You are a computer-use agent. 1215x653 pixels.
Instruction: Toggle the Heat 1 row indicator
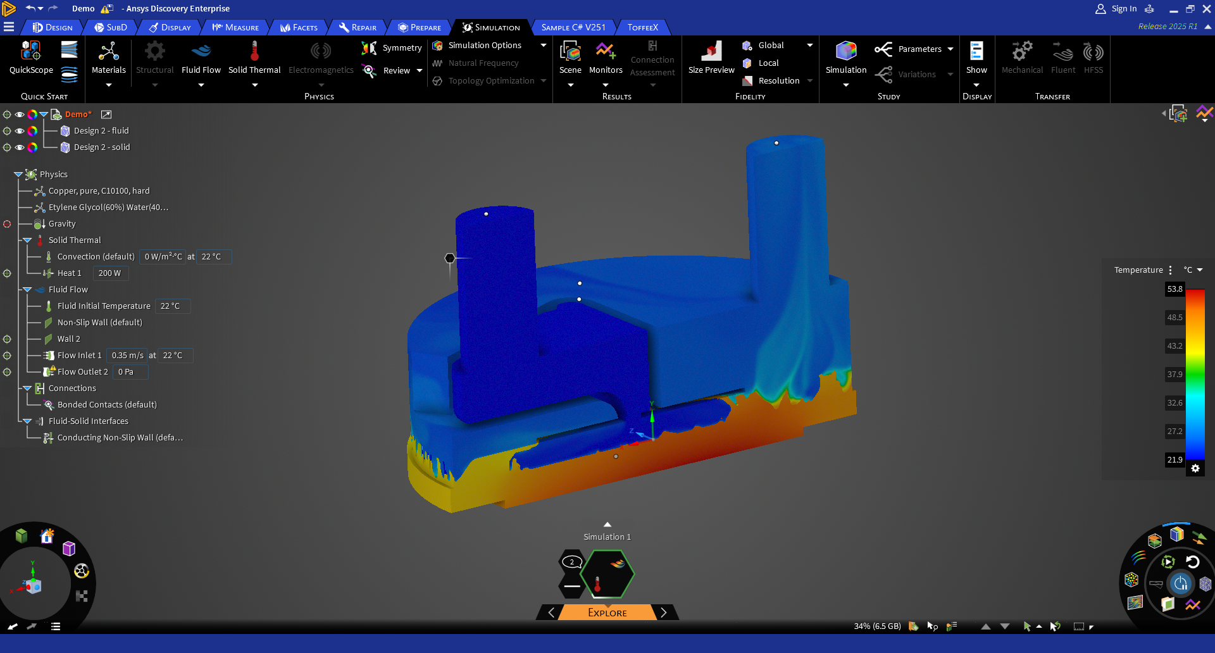pos(7,273)
